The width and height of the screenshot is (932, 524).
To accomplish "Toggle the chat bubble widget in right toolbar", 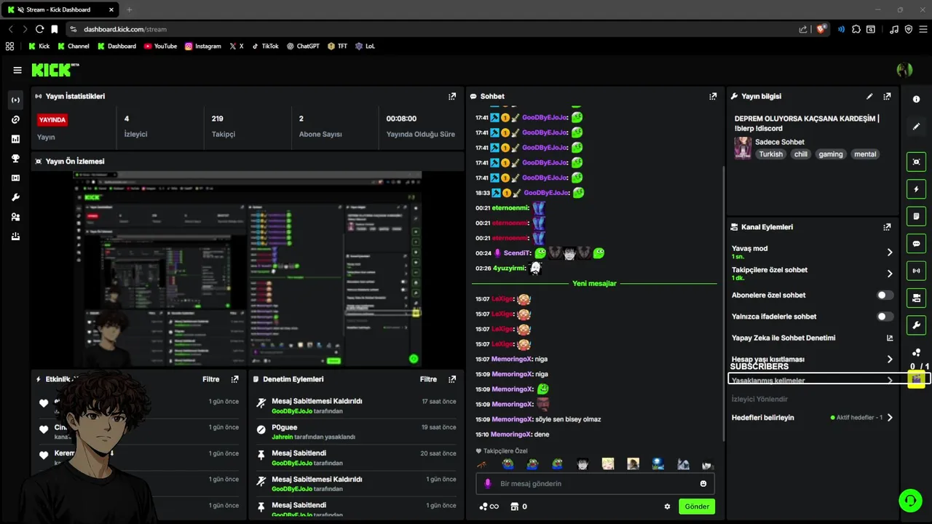I will (916, 244).
